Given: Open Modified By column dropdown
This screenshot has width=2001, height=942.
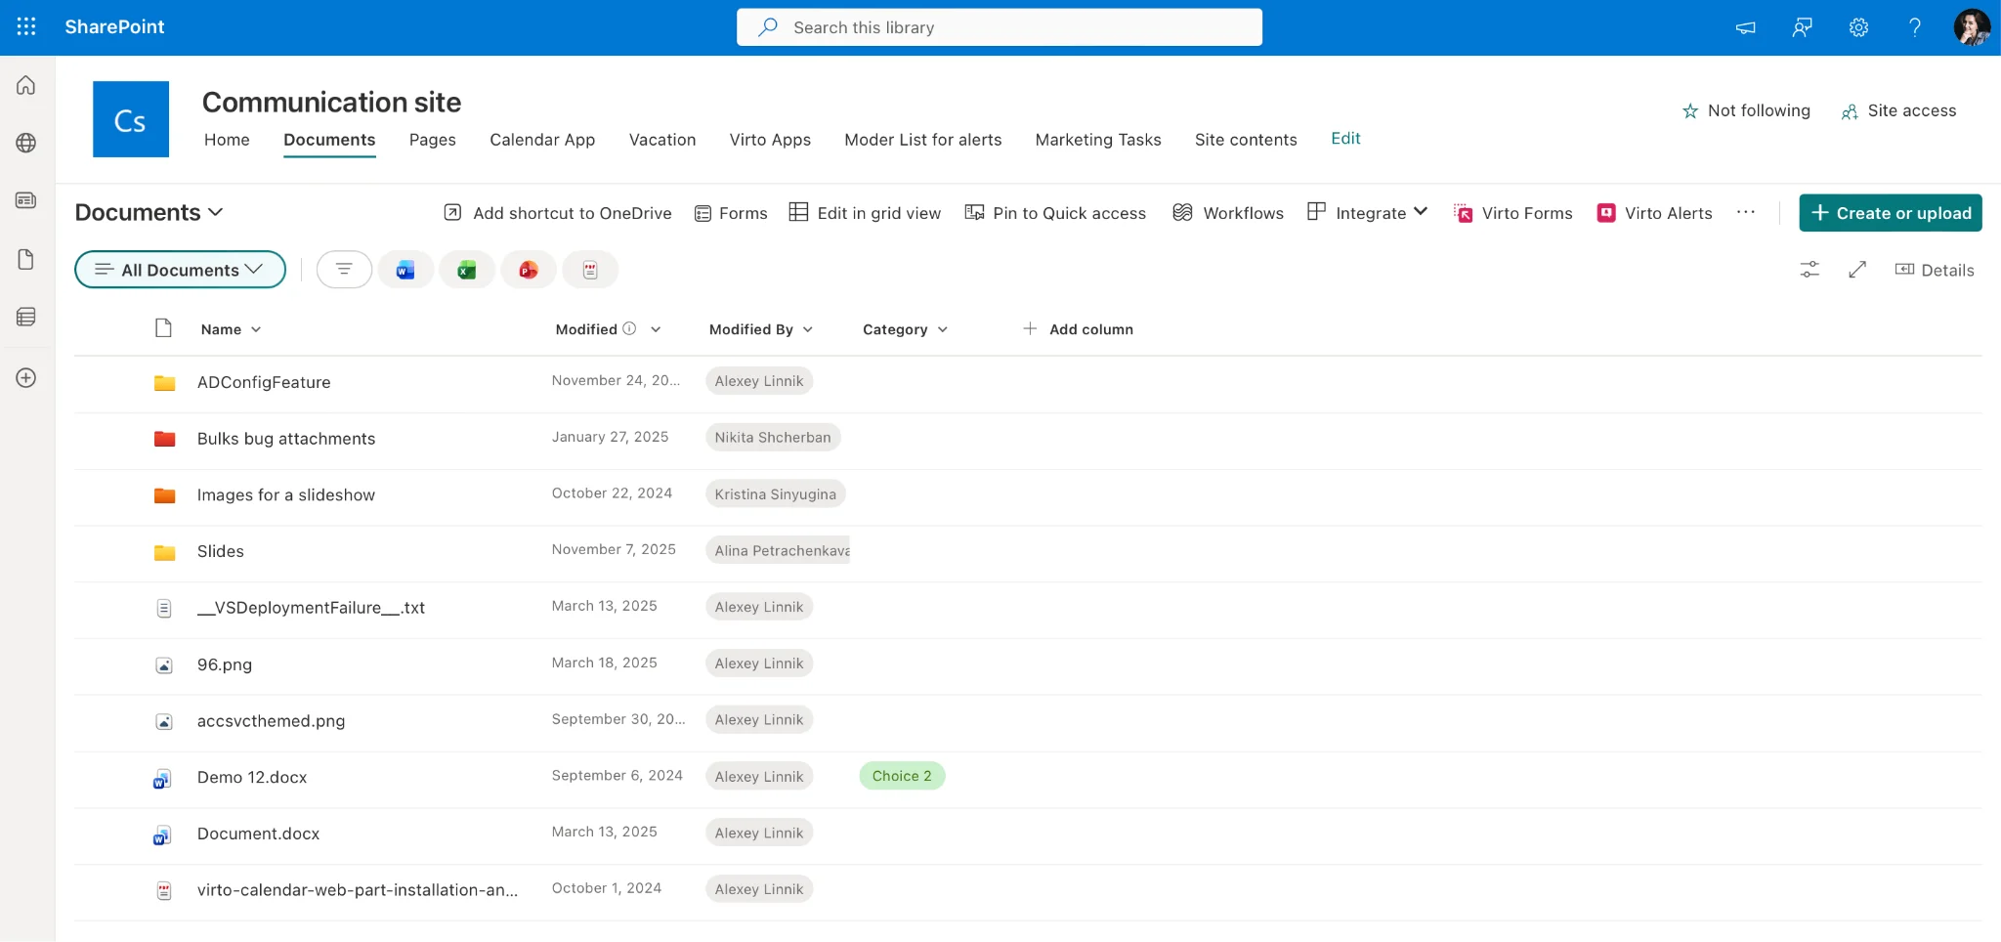Looking at the screenshot, I should (808, 330).
